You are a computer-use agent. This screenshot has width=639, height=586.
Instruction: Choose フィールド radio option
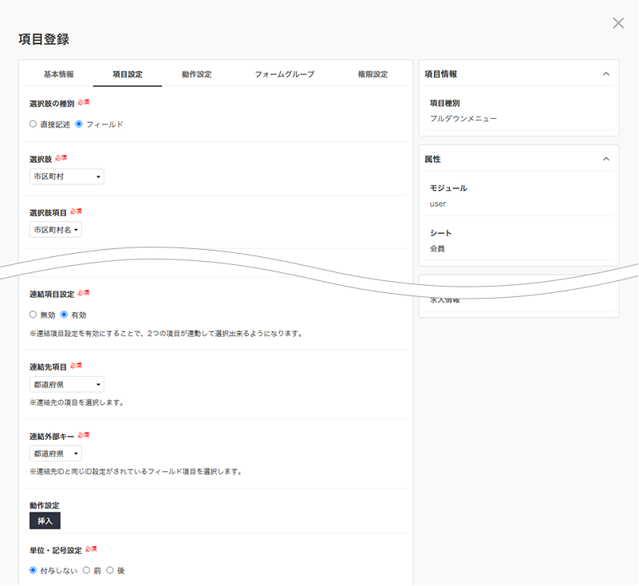[79, 125]
